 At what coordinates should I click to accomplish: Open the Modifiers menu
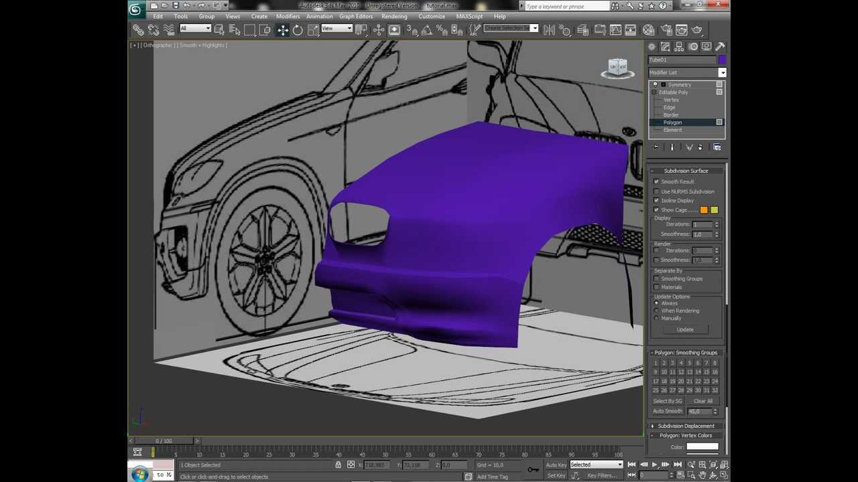coord(288,17)
